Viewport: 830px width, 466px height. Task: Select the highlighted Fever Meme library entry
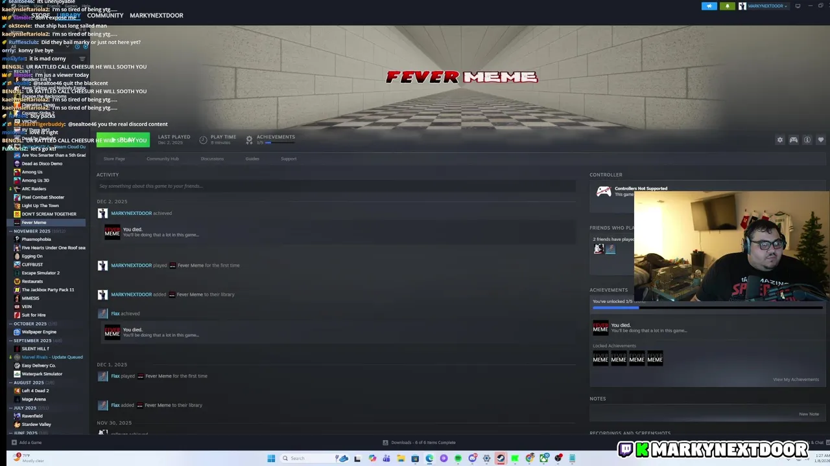pos(45,223)
